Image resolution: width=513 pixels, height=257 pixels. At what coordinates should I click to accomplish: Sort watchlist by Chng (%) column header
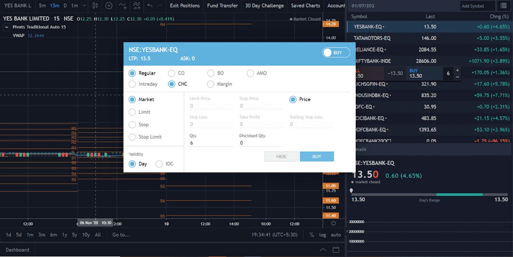tap(499, 17)
